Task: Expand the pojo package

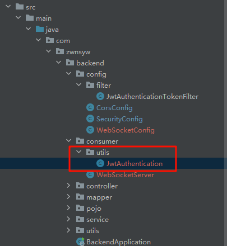Action: [68, 208]
